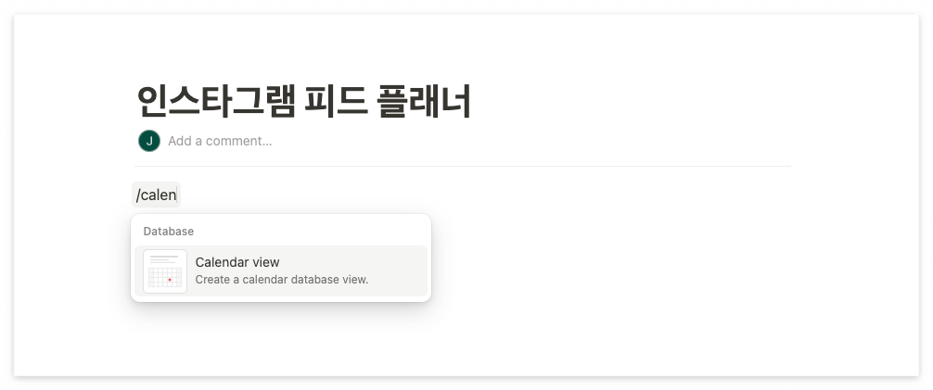The height and width of the screenshot is (390, 933).
Task: Click the /calen slash command text
Action: tap(156, 195)
